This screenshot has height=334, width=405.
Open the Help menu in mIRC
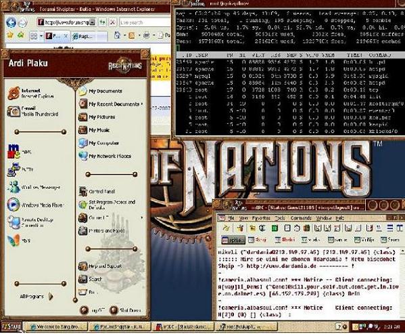coord(340,218)
